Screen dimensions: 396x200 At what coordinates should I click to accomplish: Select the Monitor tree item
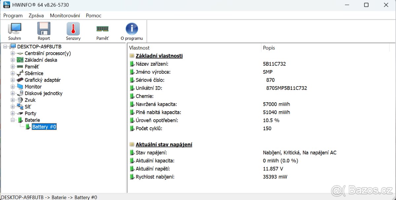click(33, 87)
